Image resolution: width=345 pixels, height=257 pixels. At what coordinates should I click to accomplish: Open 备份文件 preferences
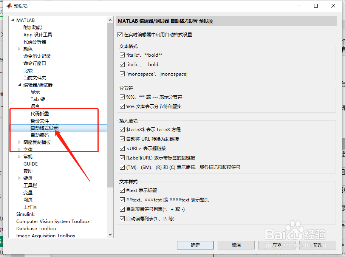(40, 121)
